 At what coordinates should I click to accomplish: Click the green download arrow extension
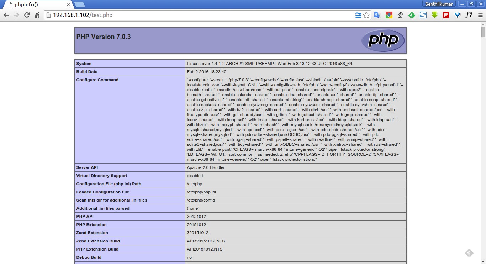(x=434, y=15)
